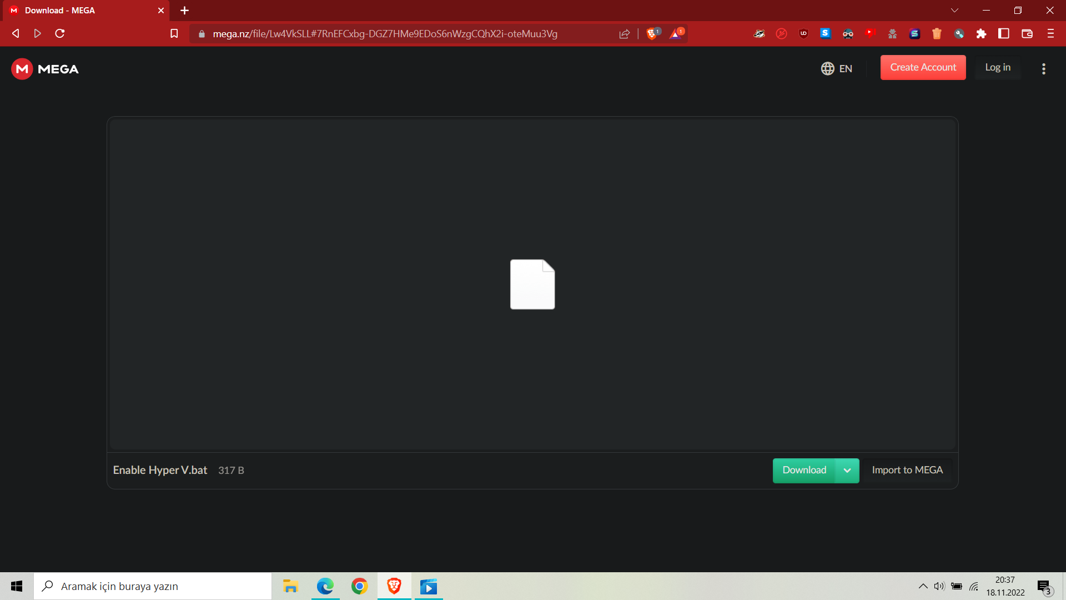Open MEGA three-dot more menu
Viewport: 1066px width, 600px height.
1043,68
